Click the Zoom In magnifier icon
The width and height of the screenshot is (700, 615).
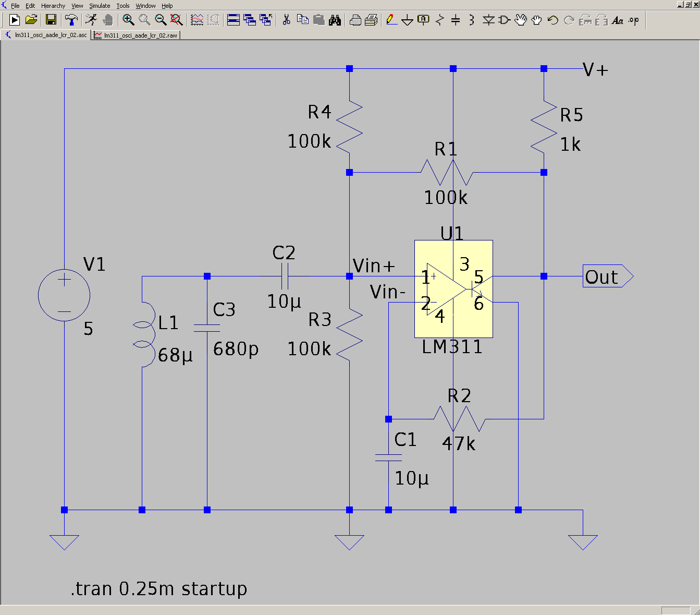coord(128,20)
